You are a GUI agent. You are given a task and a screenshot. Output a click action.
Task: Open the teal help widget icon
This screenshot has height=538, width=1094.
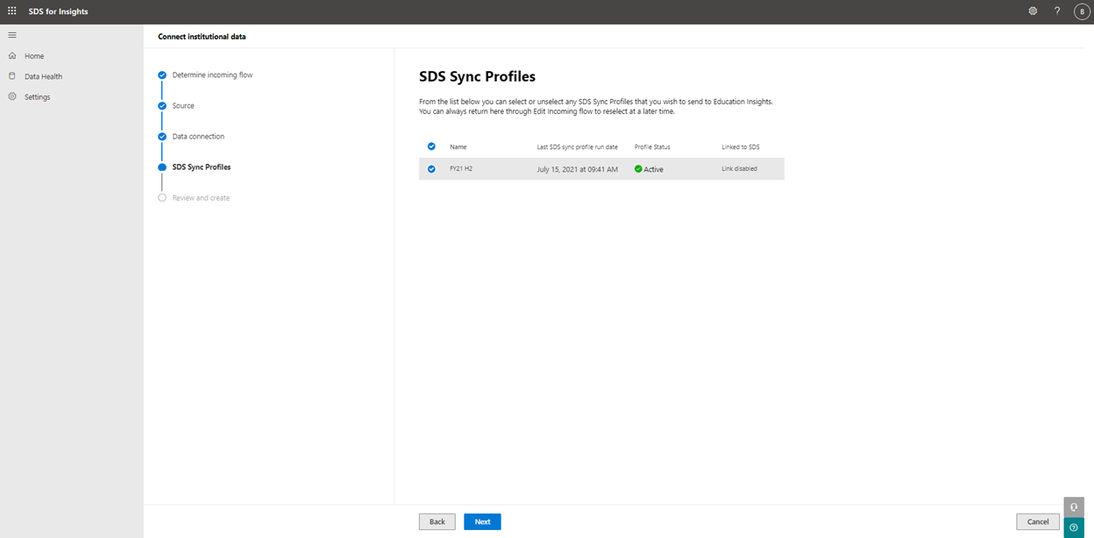[x=1074, y=527]
